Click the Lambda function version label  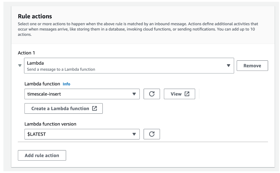(x=50, y=124)
